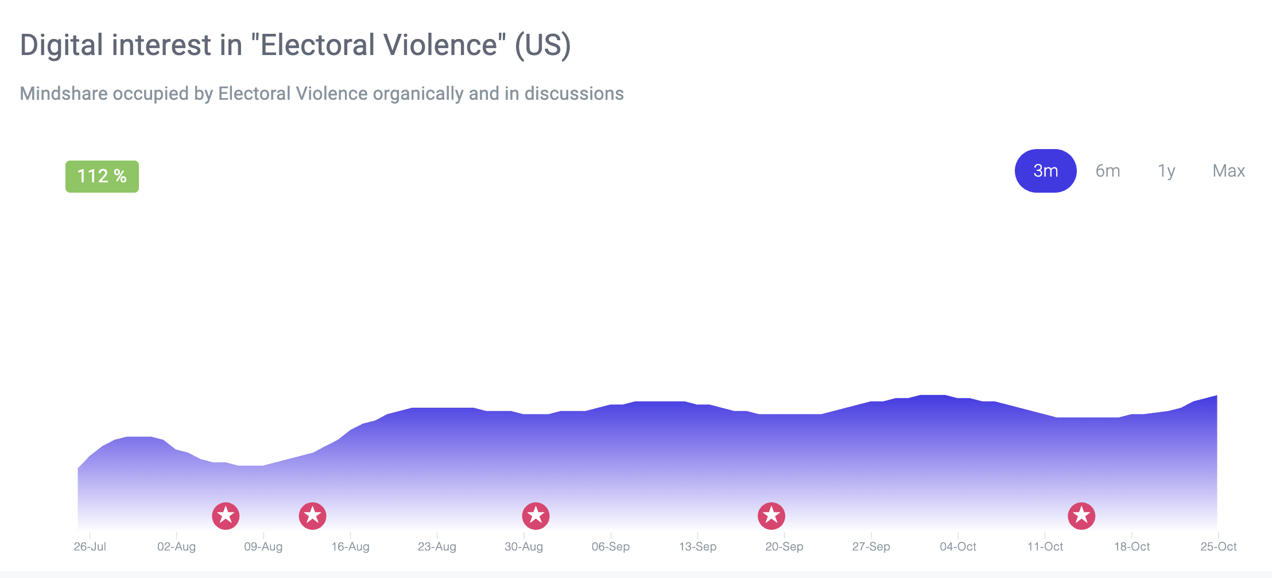Image resolution: width=1272 pixels, height=578 pixels.
Task: Click the 06-Sep axis date label
Action: (x=610, y=546)
